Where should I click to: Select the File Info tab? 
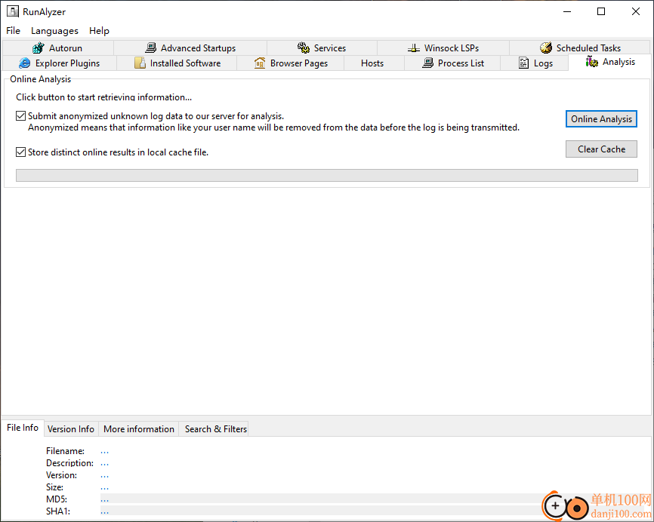tap(23, 428)
